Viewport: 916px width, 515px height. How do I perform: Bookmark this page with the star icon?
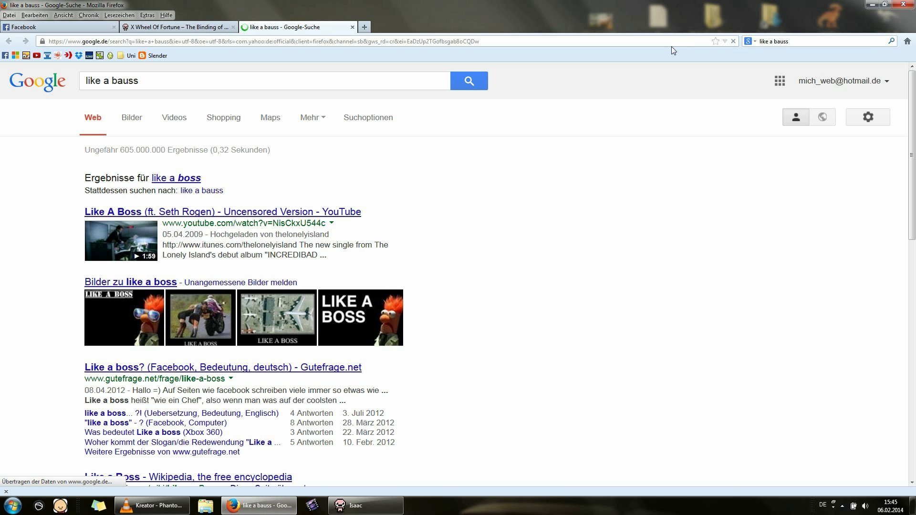point(715,41)
